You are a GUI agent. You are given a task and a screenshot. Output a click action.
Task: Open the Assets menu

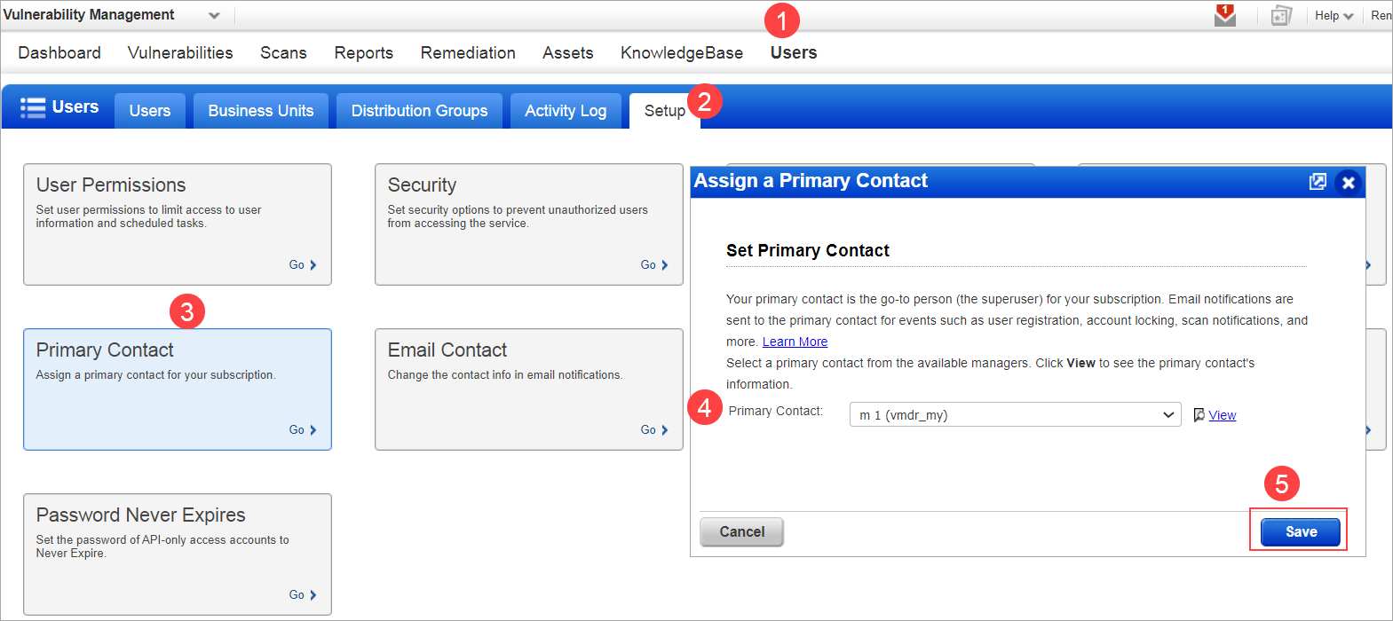pos(568,52)
